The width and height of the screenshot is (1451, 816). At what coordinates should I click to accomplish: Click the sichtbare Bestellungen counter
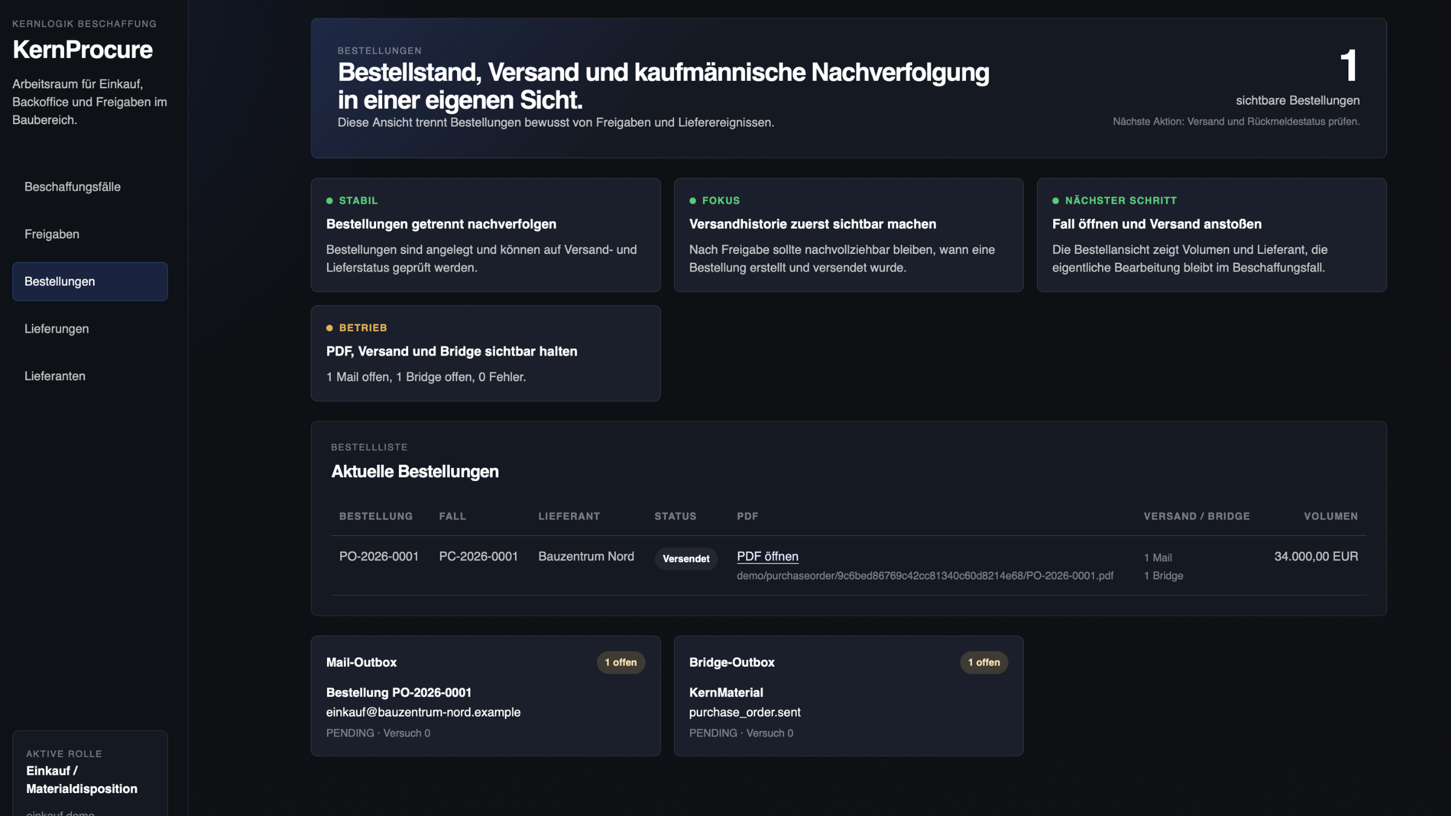1297,100
